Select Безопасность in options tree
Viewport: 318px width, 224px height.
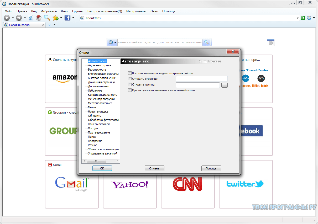tap(97, 70)
